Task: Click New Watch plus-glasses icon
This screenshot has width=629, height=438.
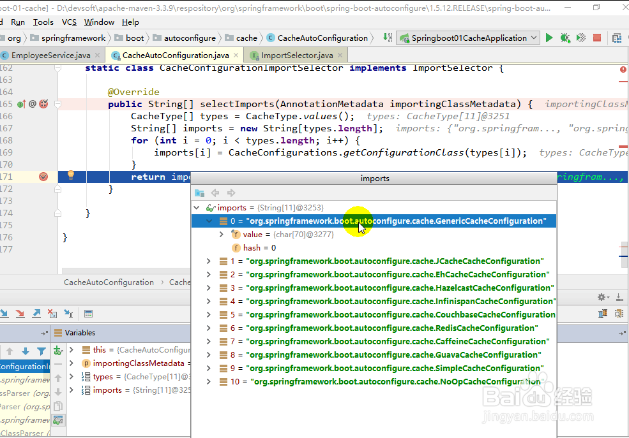Action: point(58,351)
